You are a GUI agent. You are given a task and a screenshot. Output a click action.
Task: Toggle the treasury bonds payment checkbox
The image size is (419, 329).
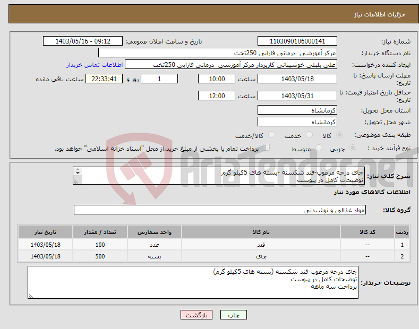pos(267,148)
